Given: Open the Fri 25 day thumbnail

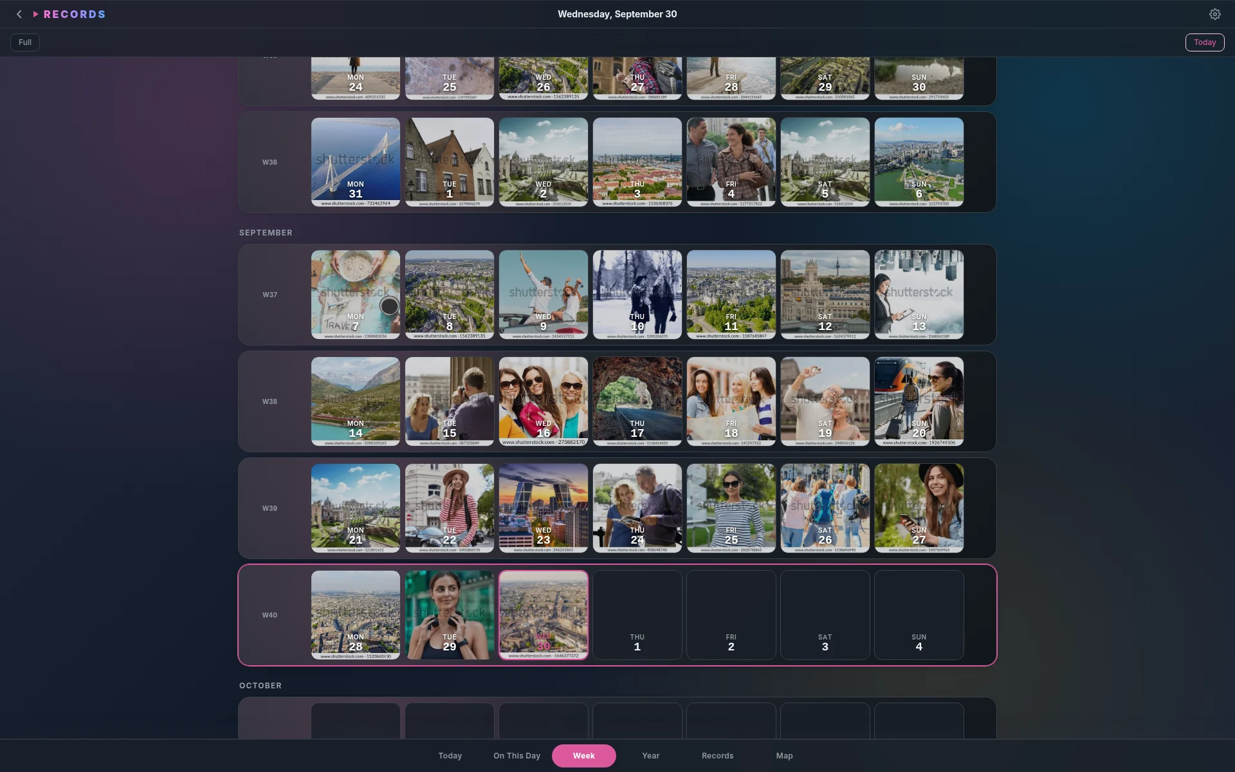Looking at the screenshot, I should pyautogui.click(x=731, y=508).
